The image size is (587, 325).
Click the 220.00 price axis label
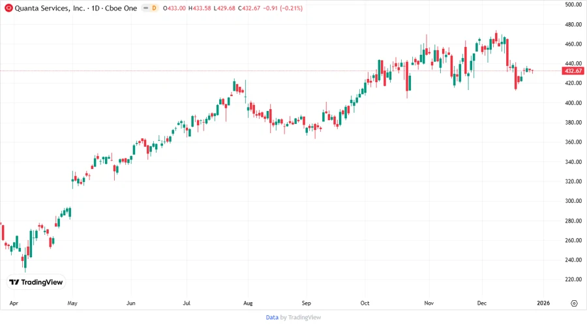[x=573, y=279]
